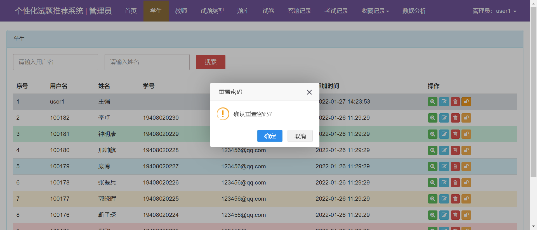The width and height of the screenshot is (537, 230).
Task: Cancel the reset password dialog with 取消
Action: point(300,136)
